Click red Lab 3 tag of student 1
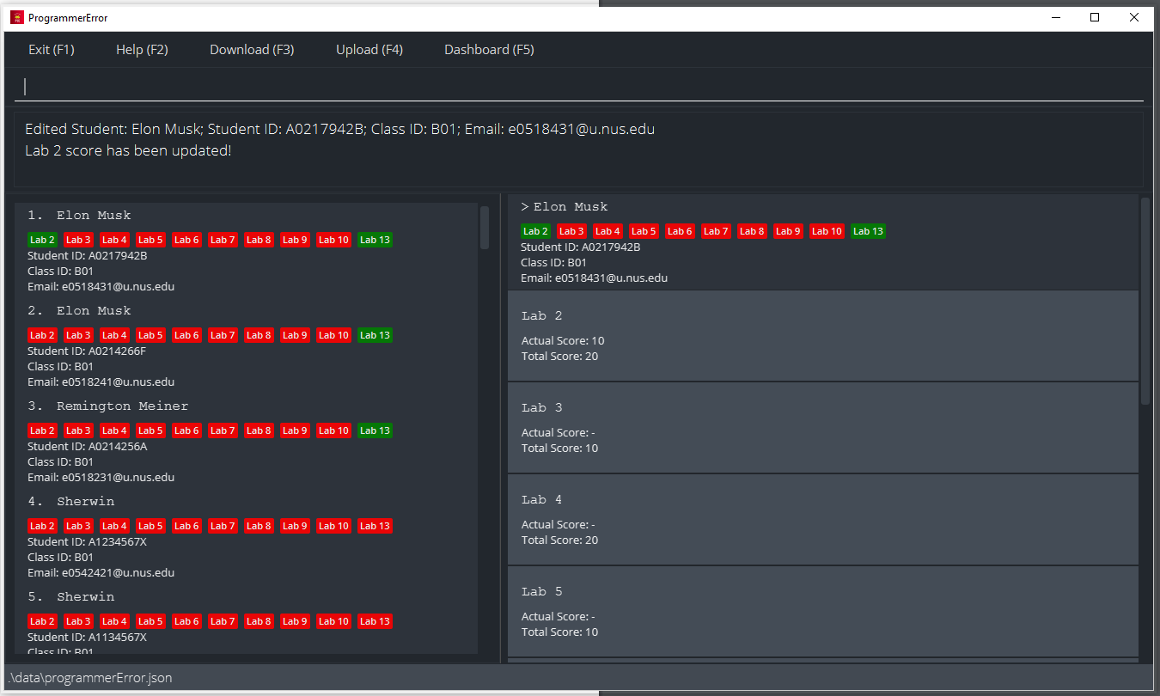 [78, 240]
